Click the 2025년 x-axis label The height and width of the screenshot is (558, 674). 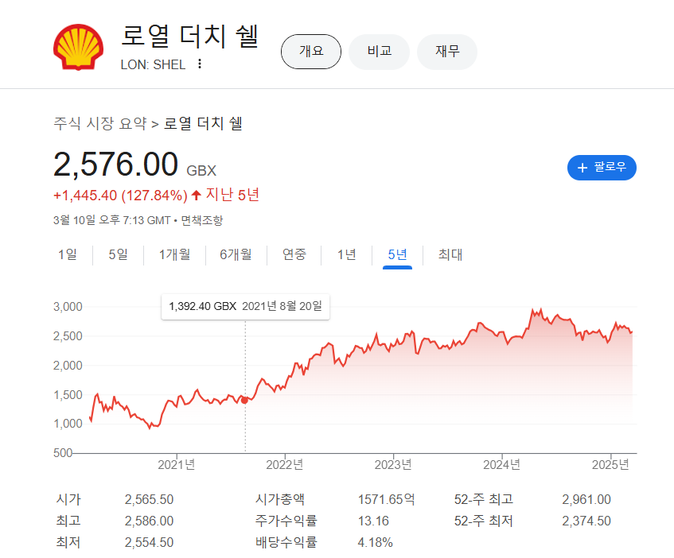click(610, 465)
